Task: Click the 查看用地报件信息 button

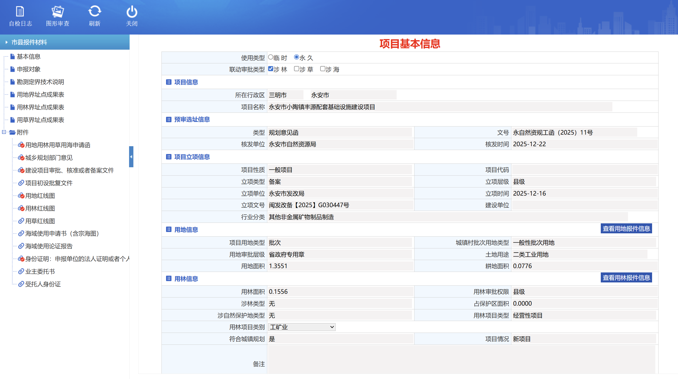Action: coord(626,228)
